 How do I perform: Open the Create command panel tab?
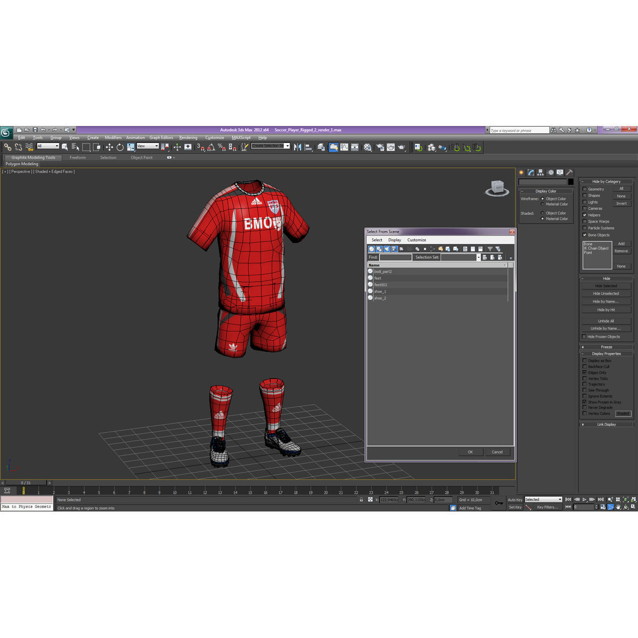click(522, 172)
